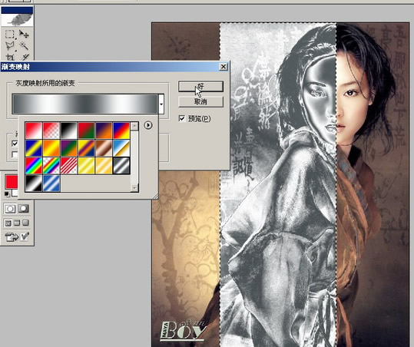Click the 取消 button
The height and width of the screenshot is (347, 414).
tap(200, 101)
